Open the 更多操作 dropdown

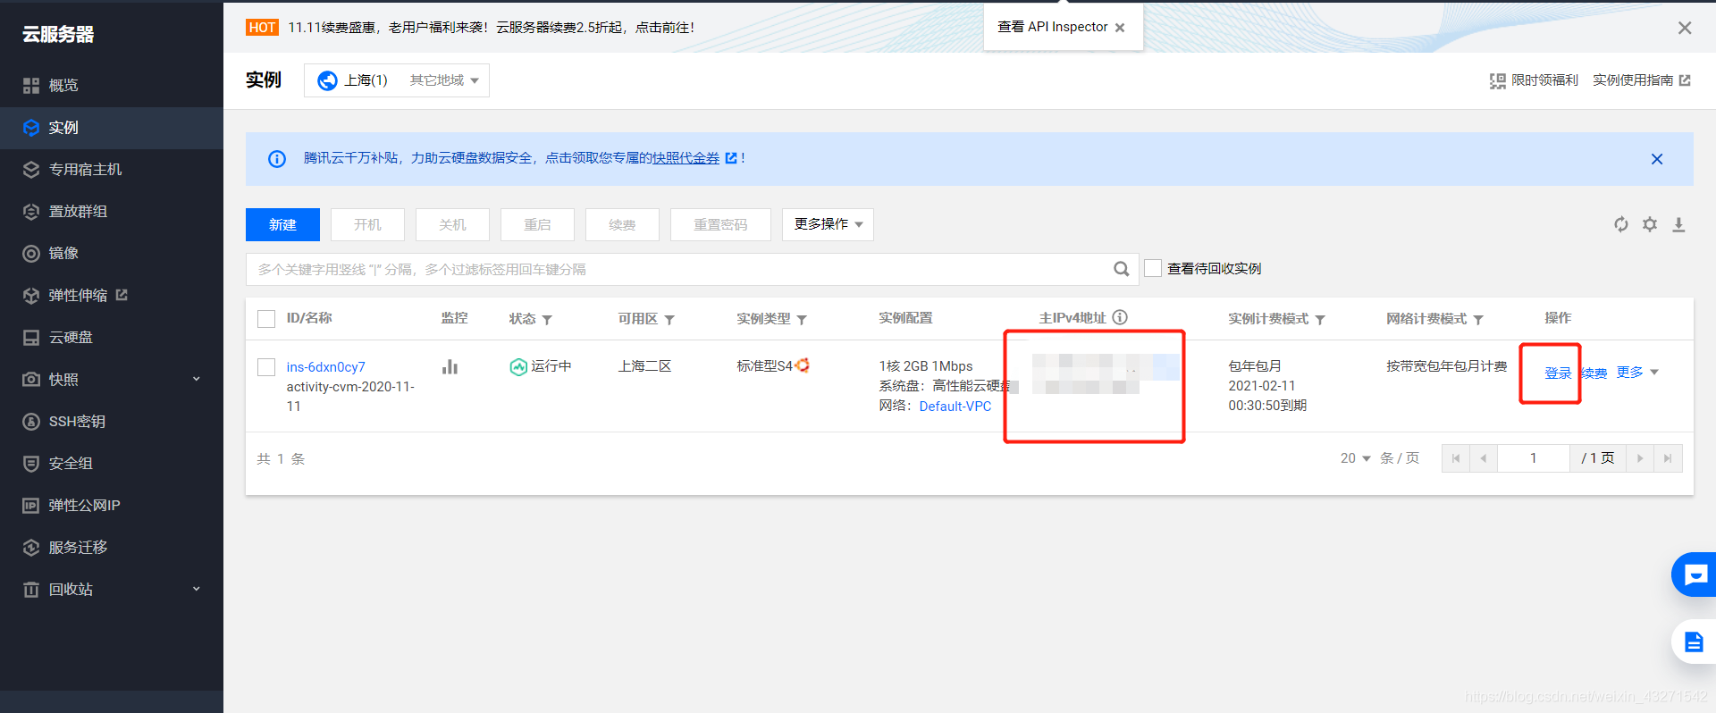pos(828,224)
